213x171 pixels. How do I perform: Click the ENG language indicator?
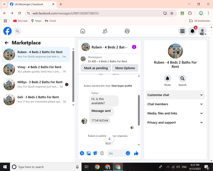(x=184, y=167)
